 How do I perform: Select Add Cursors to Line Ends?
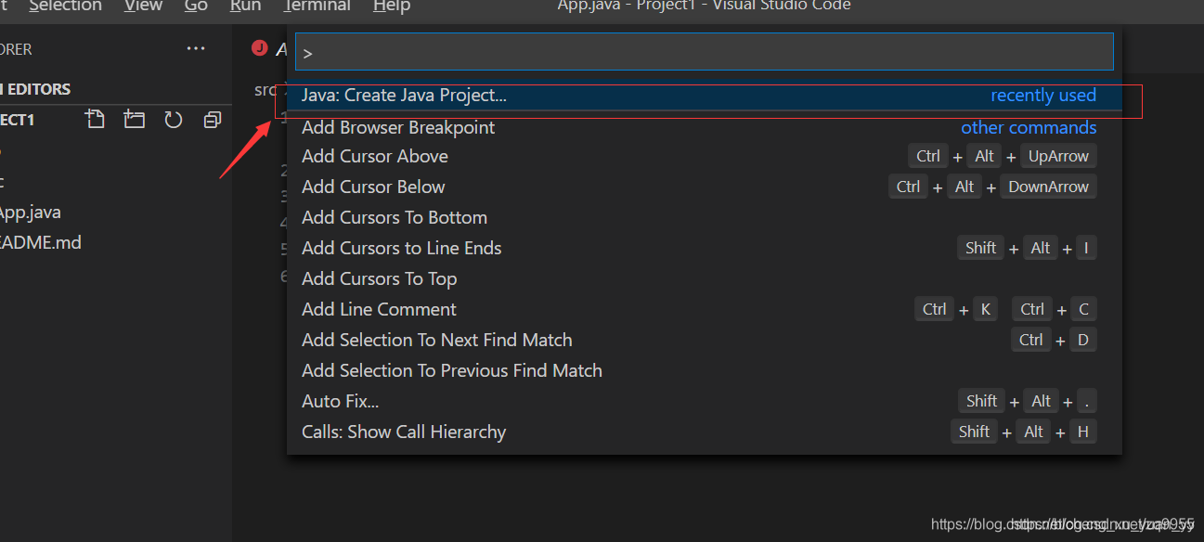click(x=705, y=248)
